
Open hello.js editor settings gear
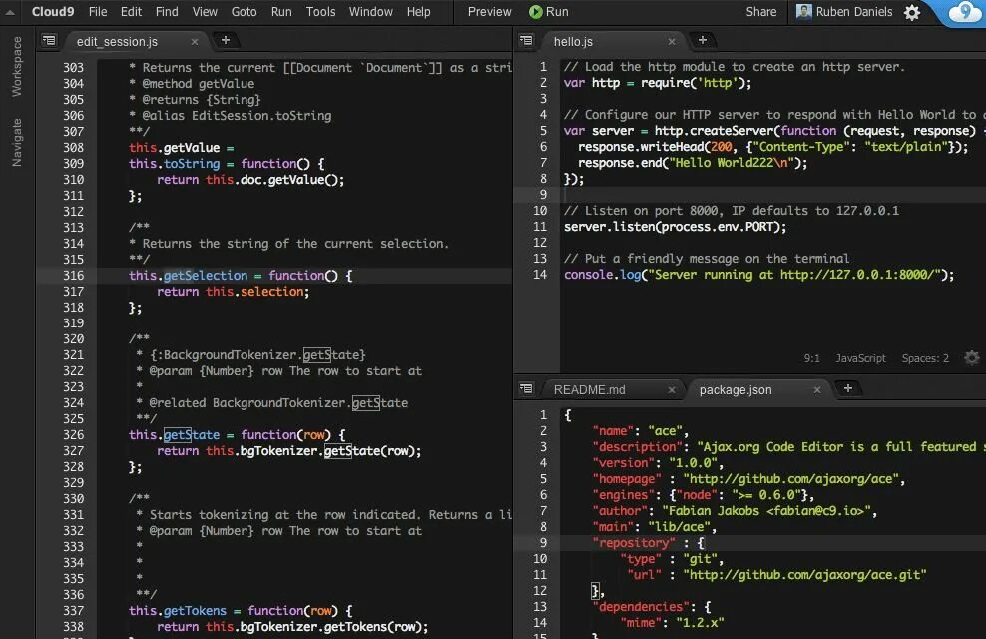coord(972,357)
